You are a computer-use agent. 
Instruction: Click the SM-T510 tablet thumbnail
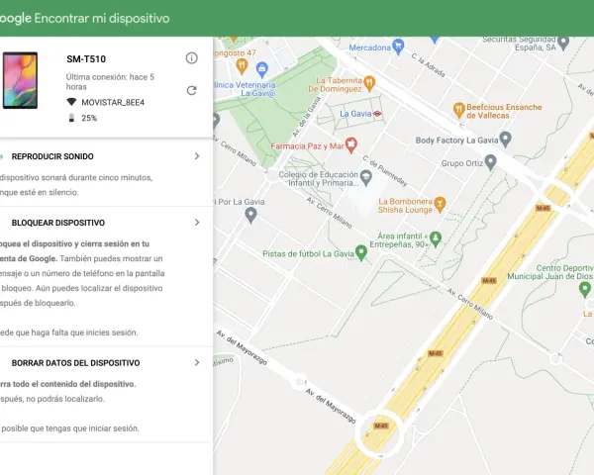click(20, 80)
